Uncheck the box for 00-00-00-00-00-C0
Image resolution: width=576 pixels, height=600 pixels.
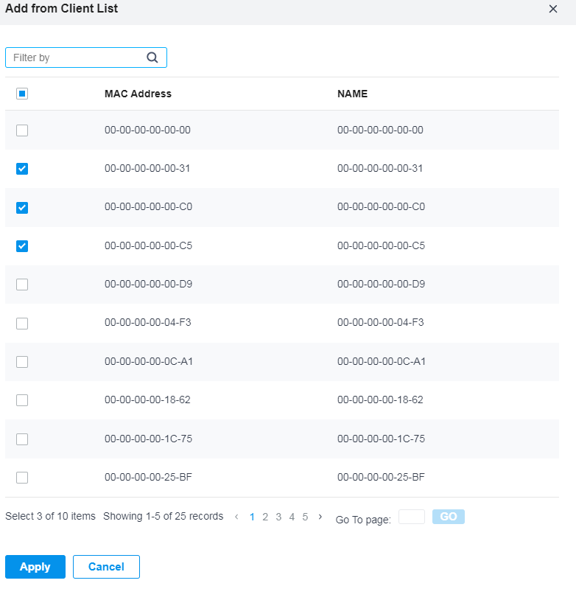point(22,208)
